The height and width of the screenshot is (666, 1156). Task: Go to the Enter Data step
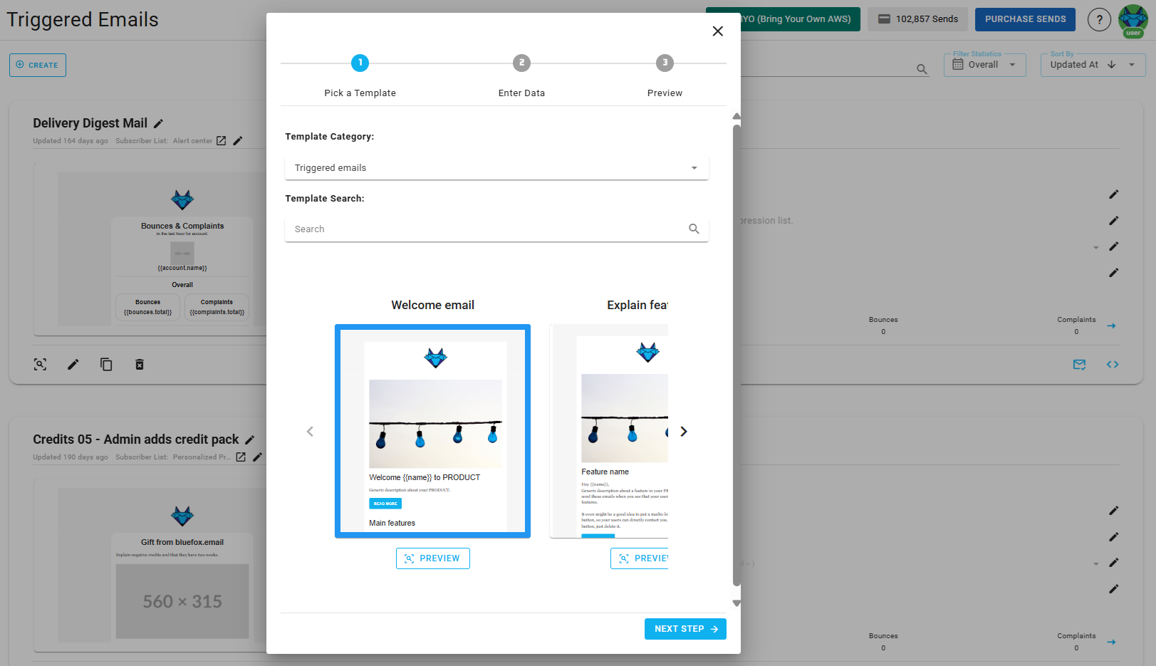(521, 63)
